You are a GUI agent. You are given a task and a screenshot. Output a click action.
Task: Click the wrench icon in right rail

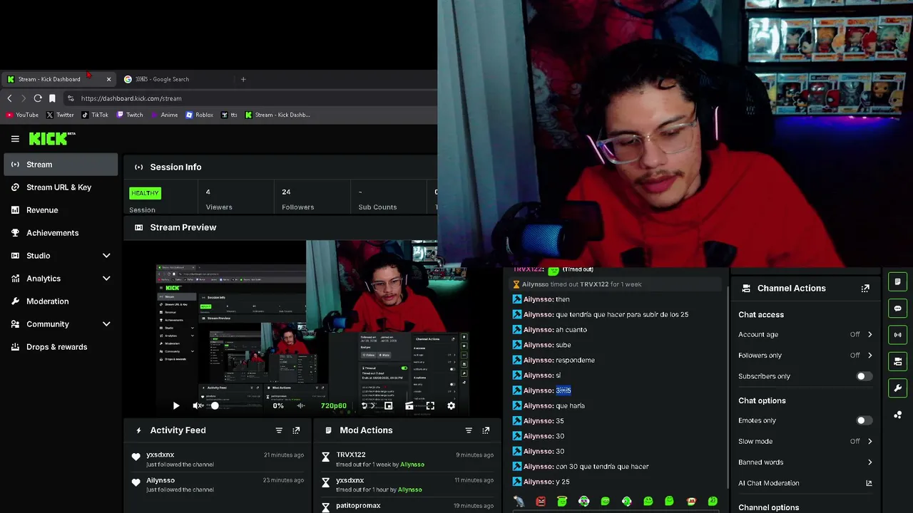898,388
